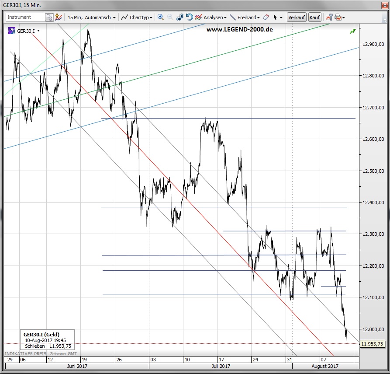
Task: Click the GER30.I (Geld) info box title
Action: (x=41, y=335)
